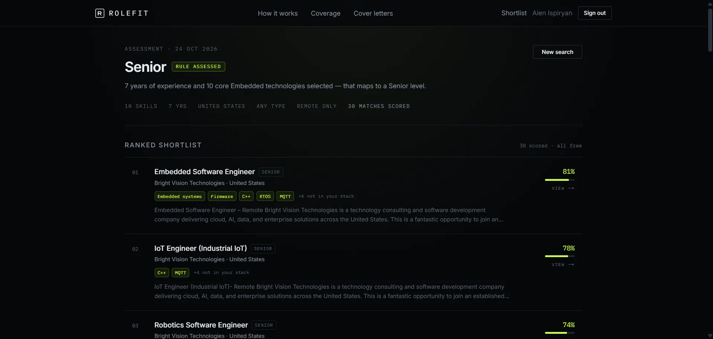This screenshot has height=339, width=713.
Task: Click the Rolefit R logo icon
Action: click(100, 13)
